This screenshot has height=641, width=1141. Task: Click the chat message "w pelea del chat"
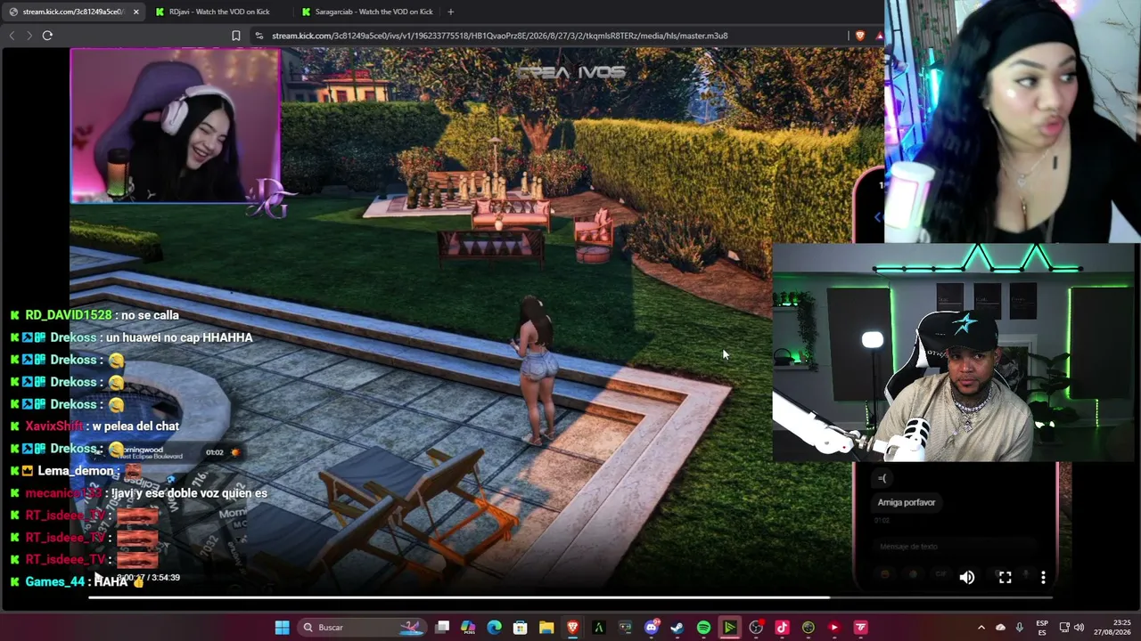click(135, 426)
